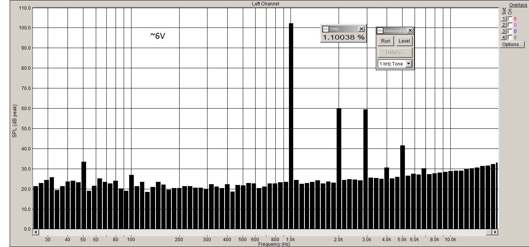Click the 110.0 y-axis label
Image resolution: width=529 pixels, height=247 pixels.
click(x=24, y=8)
